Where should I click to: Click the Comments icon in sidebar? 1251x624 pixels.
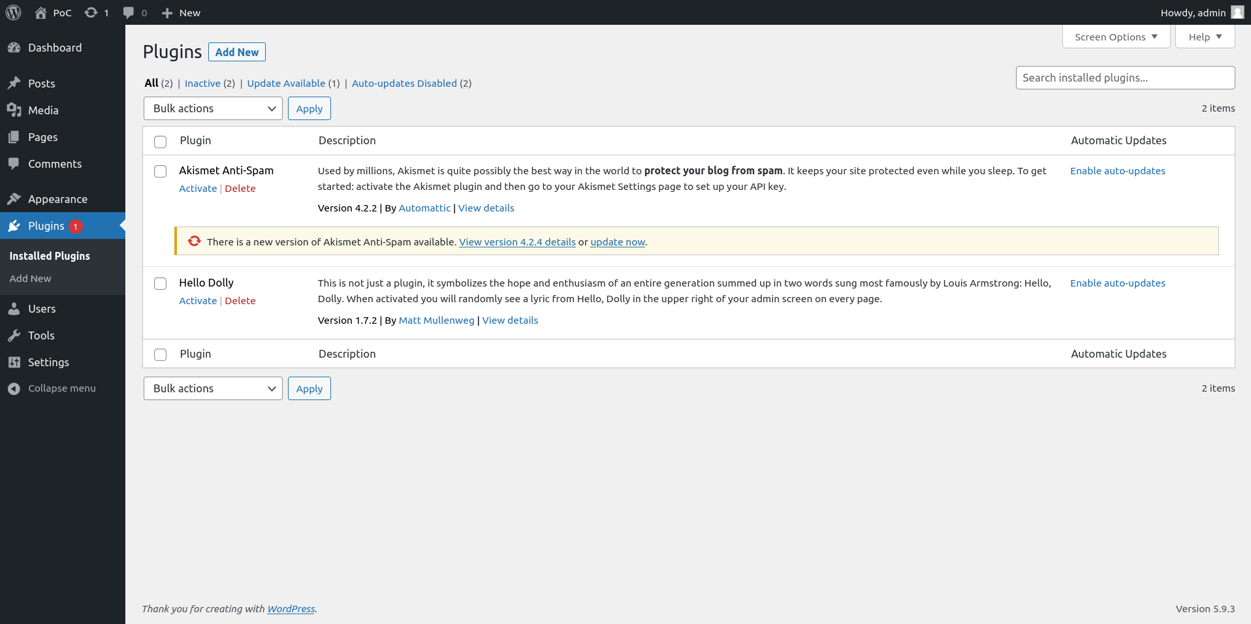(14, 164)
